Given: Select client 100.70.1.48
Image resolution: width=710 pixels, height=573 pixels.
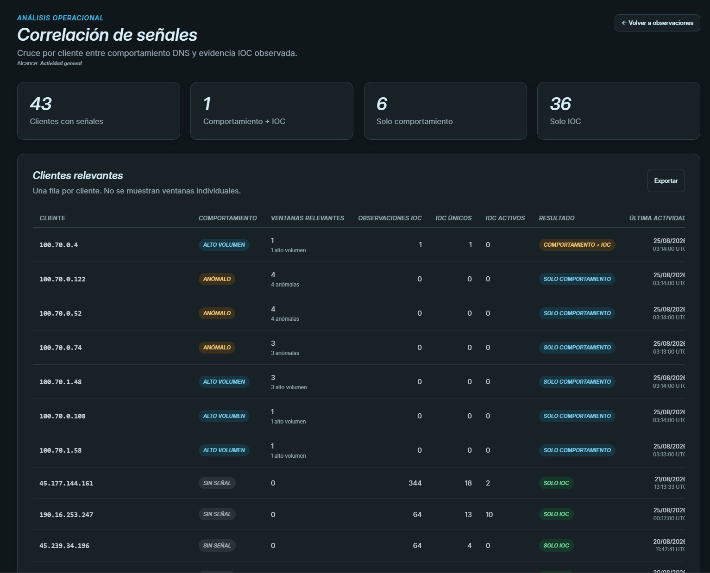Looking at the screenshot, I should 61,382.
